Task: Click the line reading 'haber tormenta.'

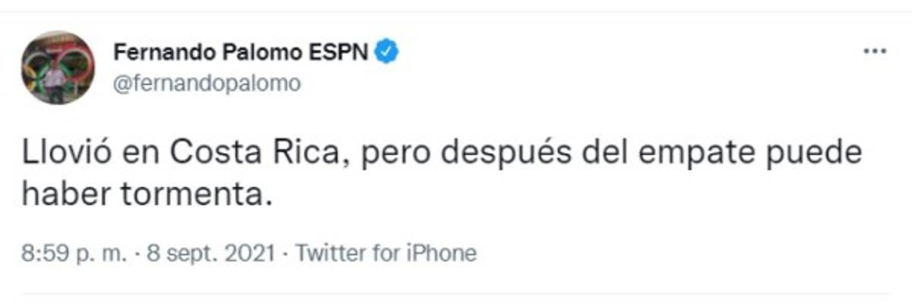Action: click(x=147, y=195)
